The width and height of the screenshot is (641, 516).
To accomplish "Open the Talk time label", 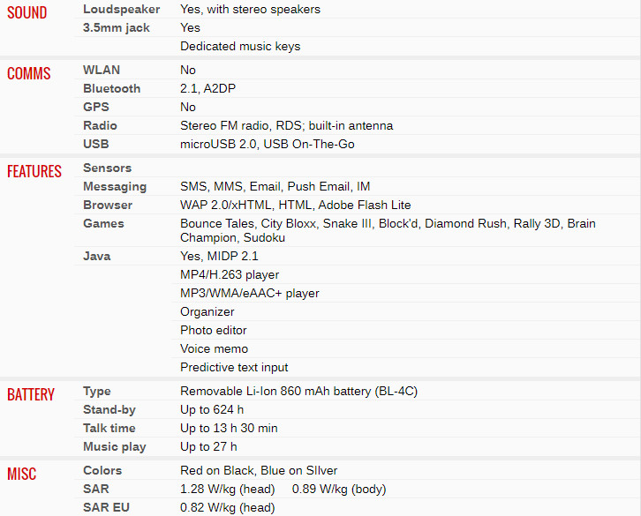I will pyautogui.click(x=109, y=428).
